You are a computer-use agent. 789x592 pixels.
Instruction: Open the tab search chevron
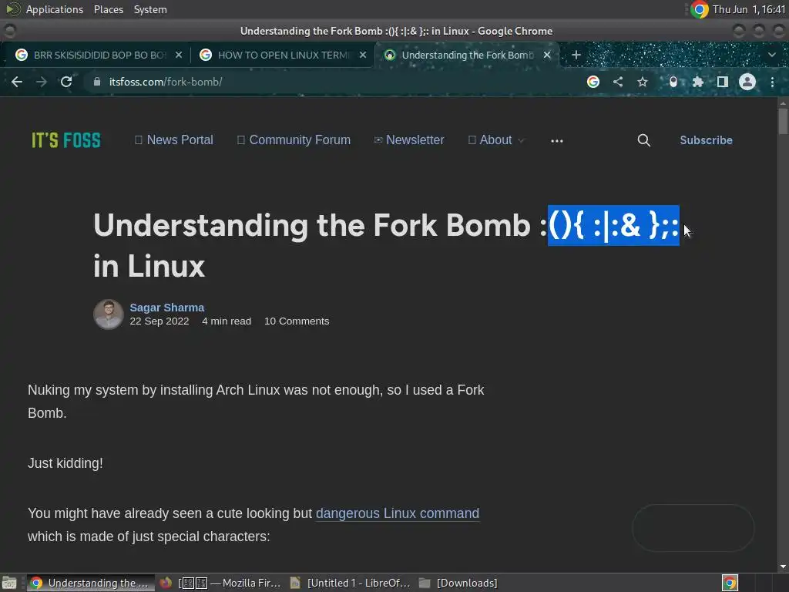(x=772, y=55)
